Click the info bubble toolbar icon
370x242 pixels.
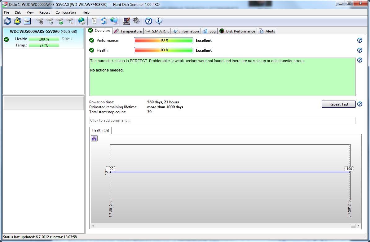tap(159, 21)
